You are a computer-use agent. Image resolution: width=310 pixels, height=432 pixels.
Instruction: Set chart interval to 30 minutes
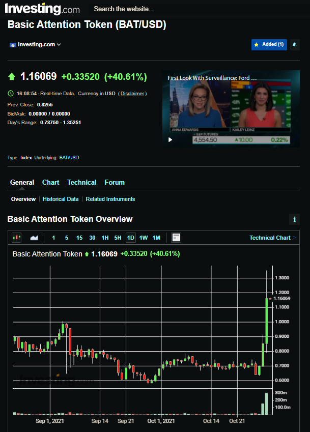click(x=92, y=238)
